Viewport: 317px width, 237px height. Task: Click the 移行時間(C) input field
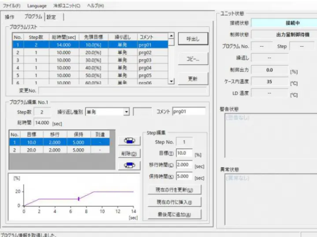[x=184, y=165]
